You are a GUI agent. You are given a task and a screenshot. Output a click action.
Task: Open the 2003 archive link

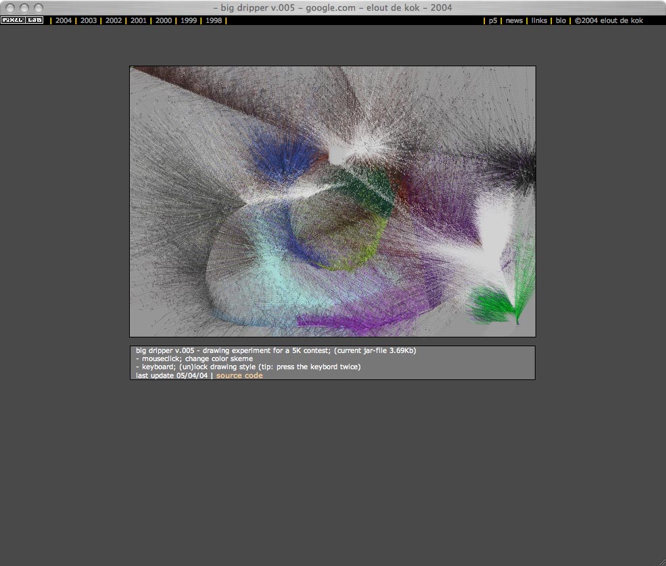(89, 20)
